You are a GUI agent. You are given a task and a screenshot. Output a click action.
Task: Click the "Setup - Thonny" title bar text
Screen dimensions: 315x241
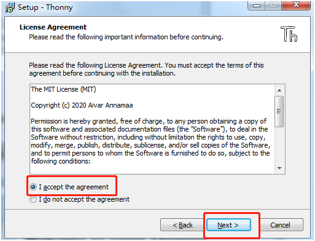tap(45, 7)
